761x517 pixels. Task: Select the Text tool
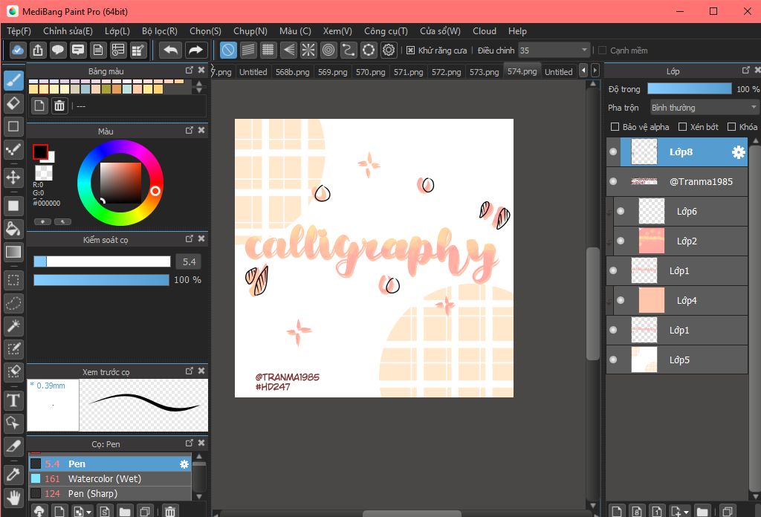click(13, 401)
